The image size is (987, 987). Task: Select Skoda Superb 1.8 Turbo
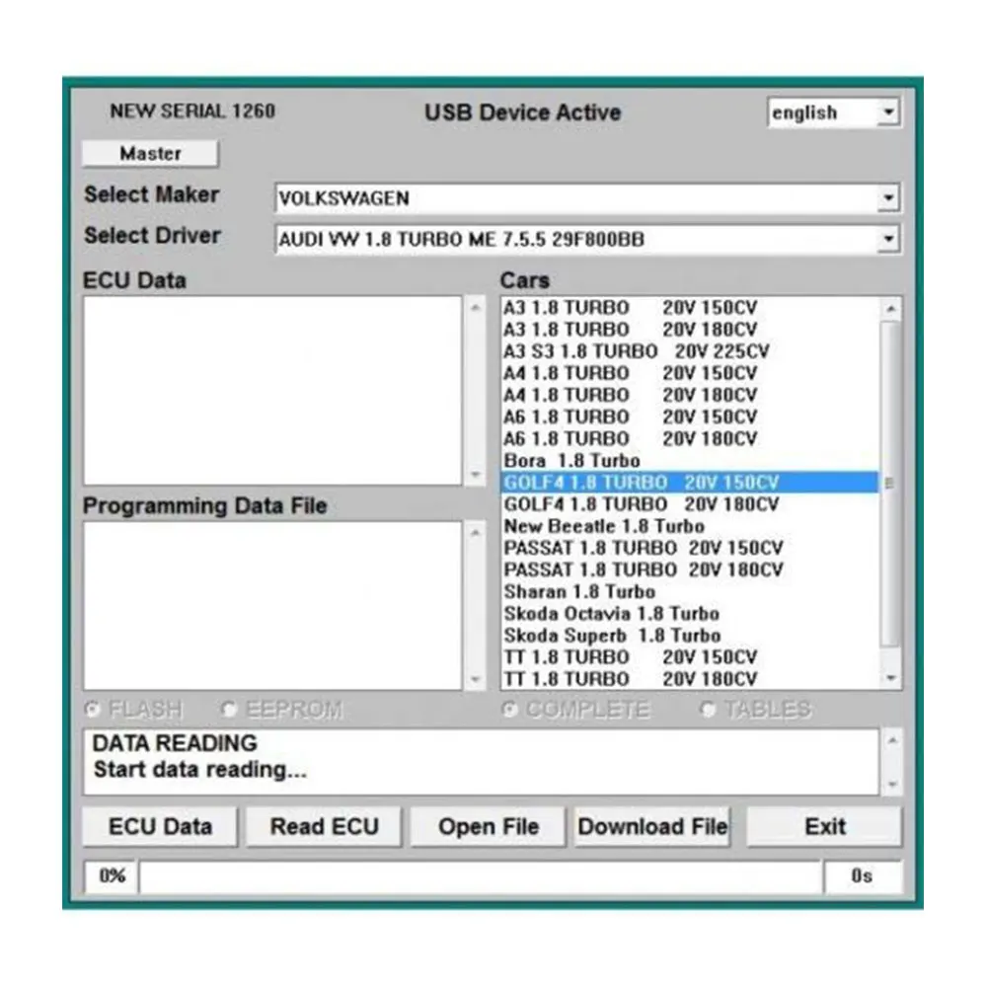689,635
